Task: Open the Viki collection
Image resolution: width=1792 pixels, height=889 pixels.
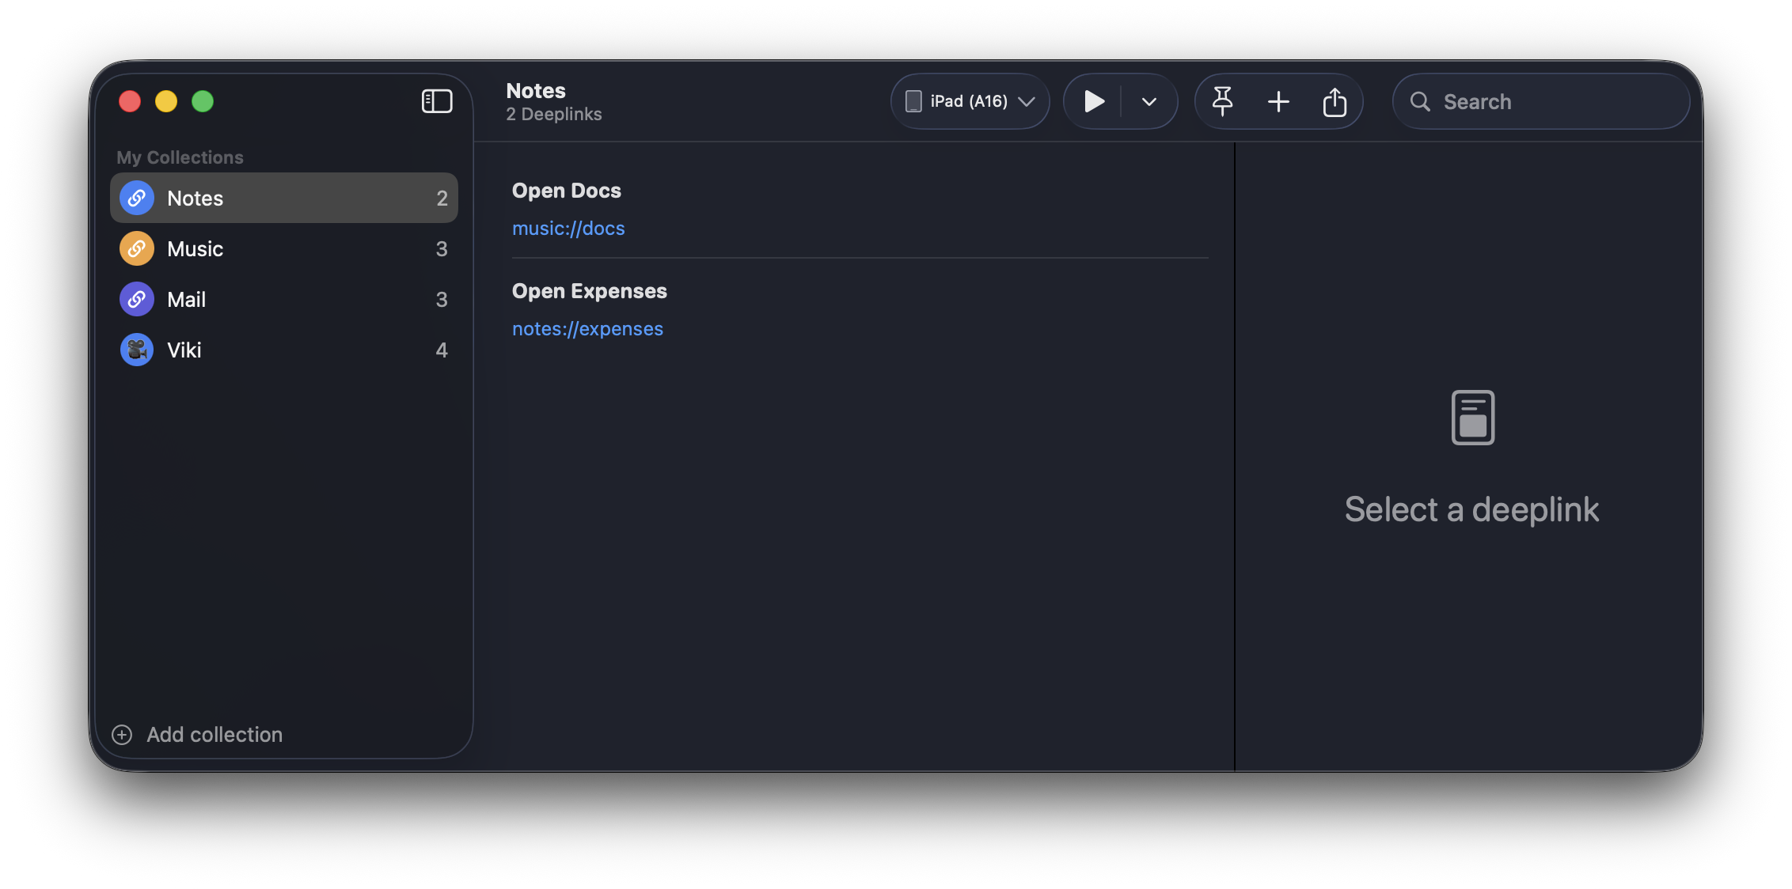Action: (x=283, y=350)
